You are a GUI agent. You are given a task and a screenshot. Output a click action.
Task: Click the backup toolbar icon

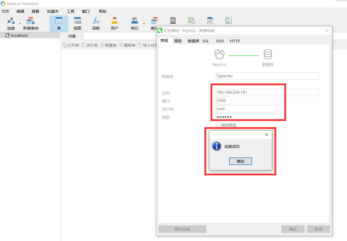pos(173,20)
